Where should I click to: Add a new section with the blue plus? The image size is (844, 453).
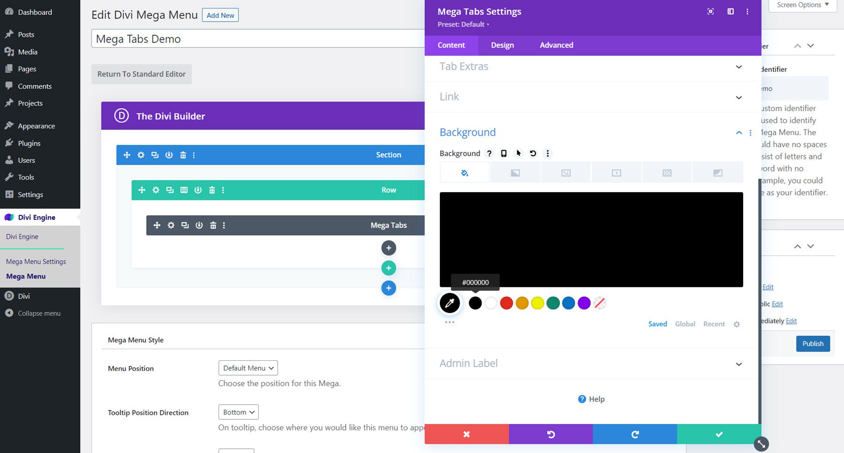tap(389, 288)
